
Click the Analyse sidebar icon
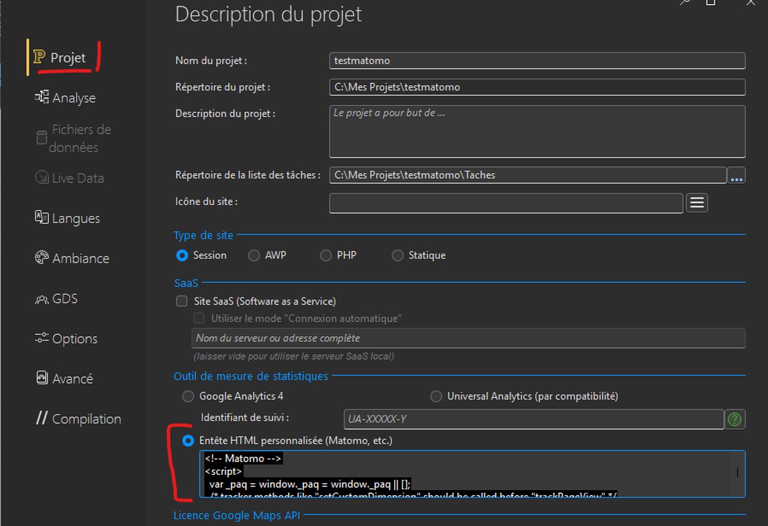42,97
